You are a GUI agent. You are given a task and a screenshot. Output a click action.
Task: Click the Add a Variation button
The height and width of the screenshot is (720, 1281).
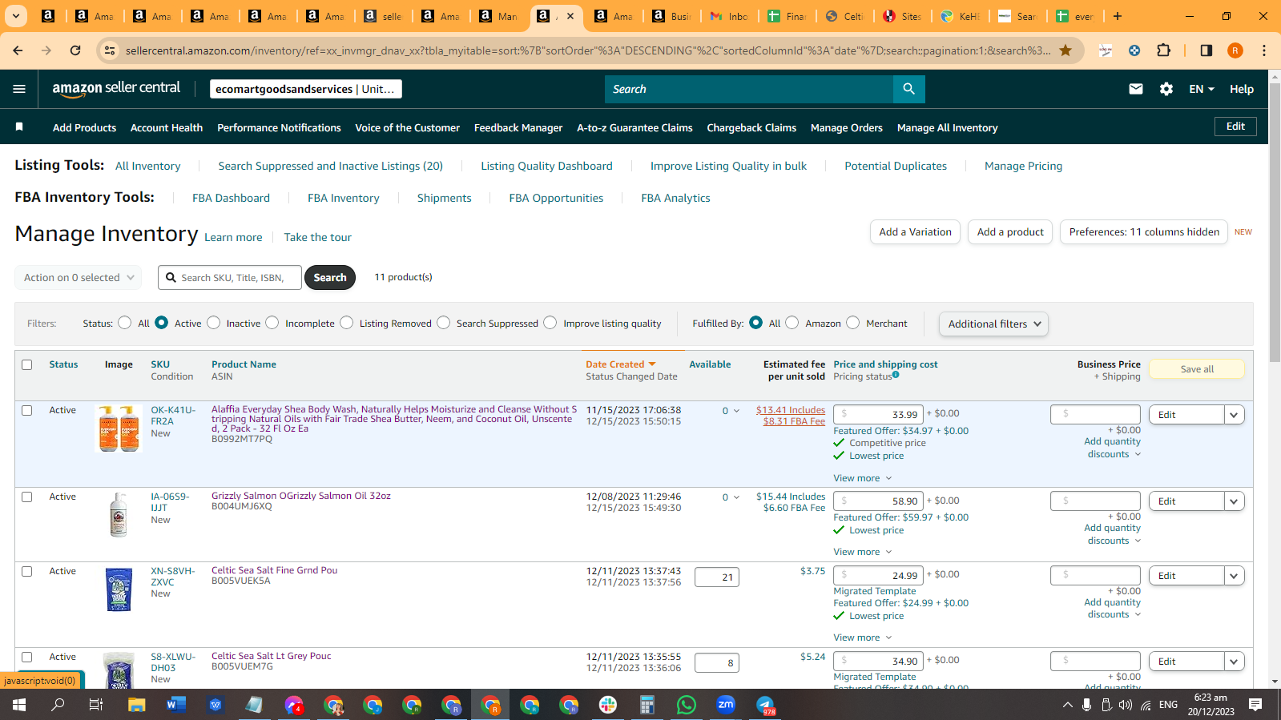[915, 232]
